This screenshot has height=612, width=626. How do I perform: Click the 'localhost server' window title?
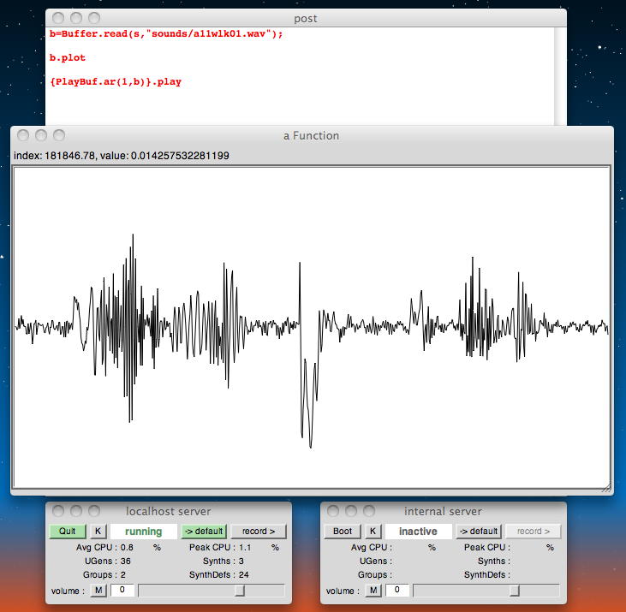pyautogui.click(x=169, y=511)
